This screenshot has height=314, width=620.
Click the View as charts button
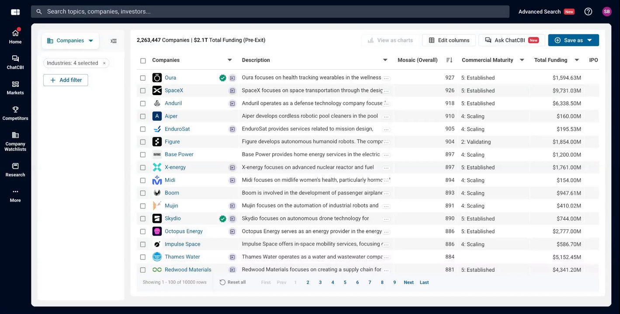pyautogui.click(x=390, y=40)
